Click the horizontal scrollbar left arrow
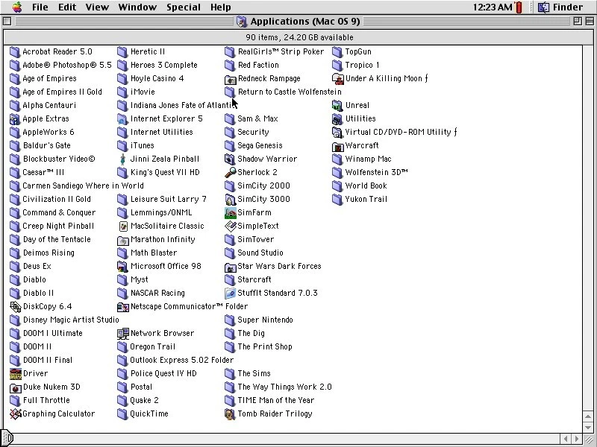The height and width of the screenshot is (447, 597). pyautogui.click(x=566, y=438)
